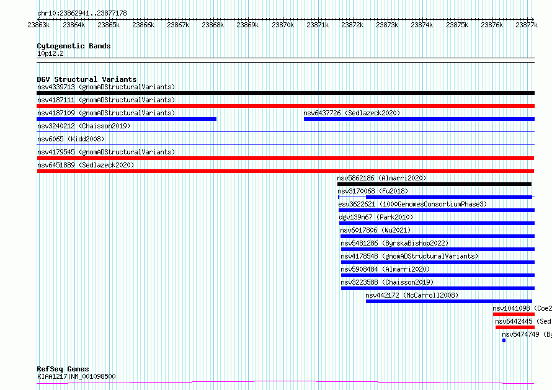Viewport: 552px width, 390px height.
Task: Click the small blue nsv5474749 marker
Action: [x=504, y=340]
